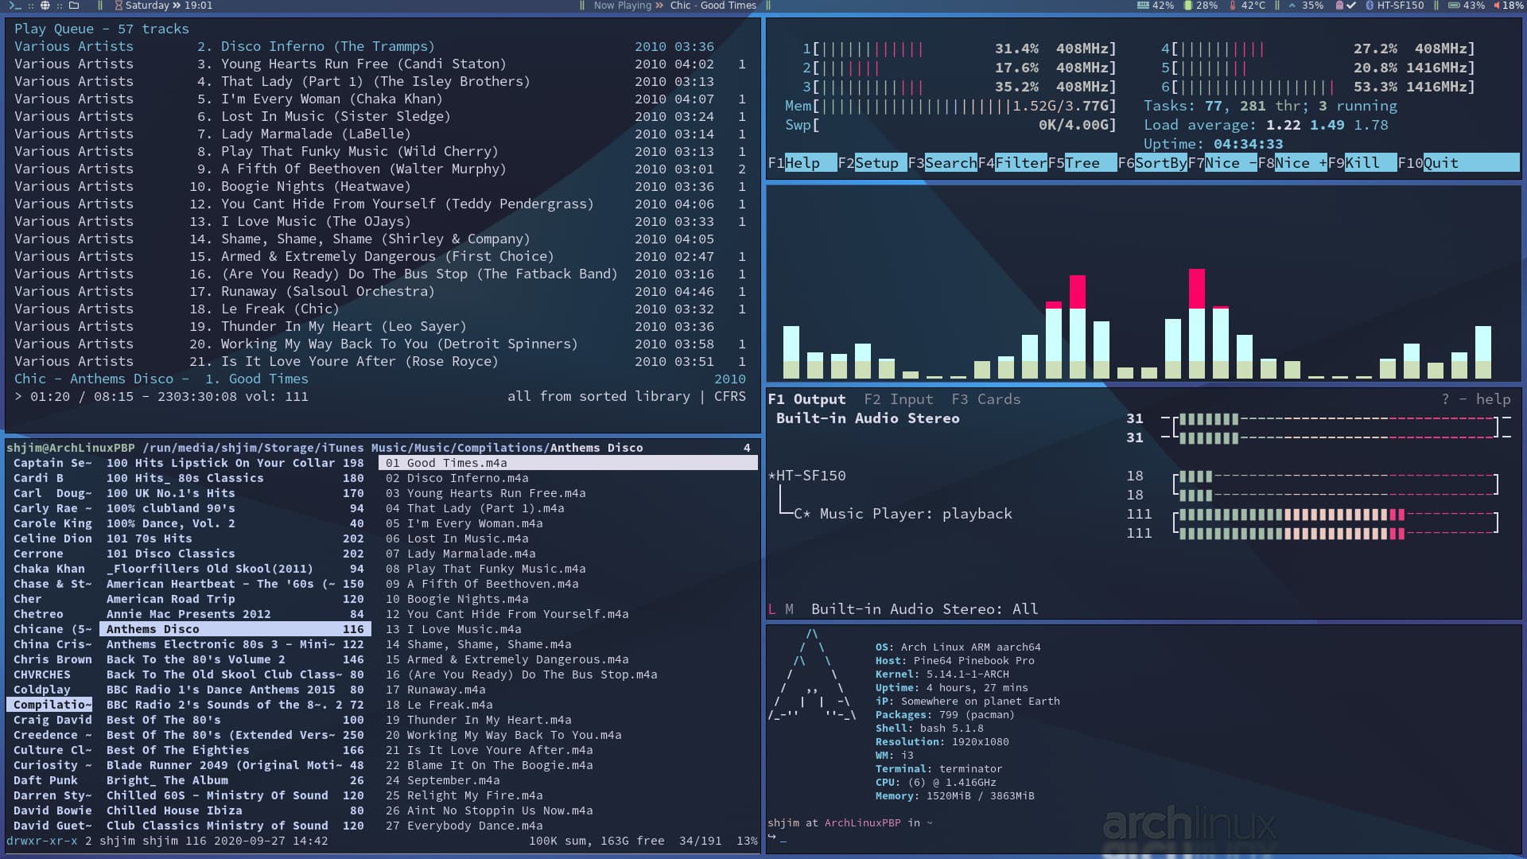Open 101 Disco Classics folder
The height and width of the screenshot is (859, 1527).
(235, 554)
